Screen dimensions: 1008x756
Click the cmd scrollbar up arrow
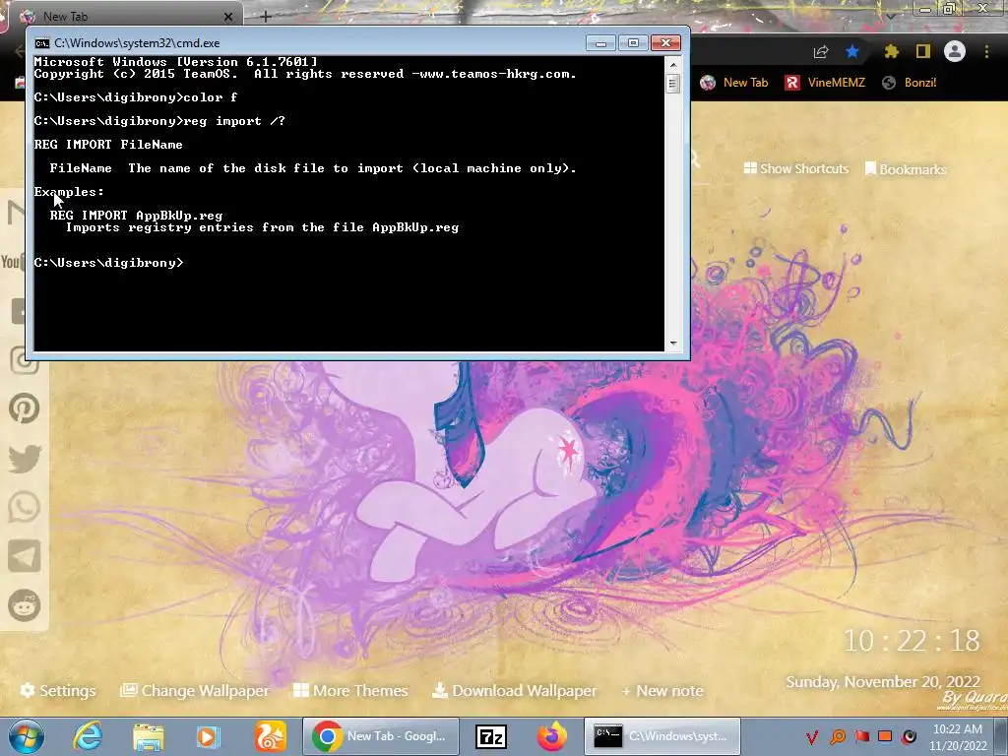tap(673, 64)
